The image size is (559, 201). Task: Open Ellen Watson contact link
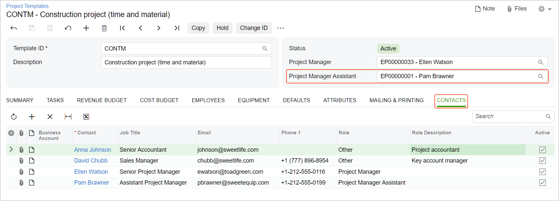click(91, 172)
